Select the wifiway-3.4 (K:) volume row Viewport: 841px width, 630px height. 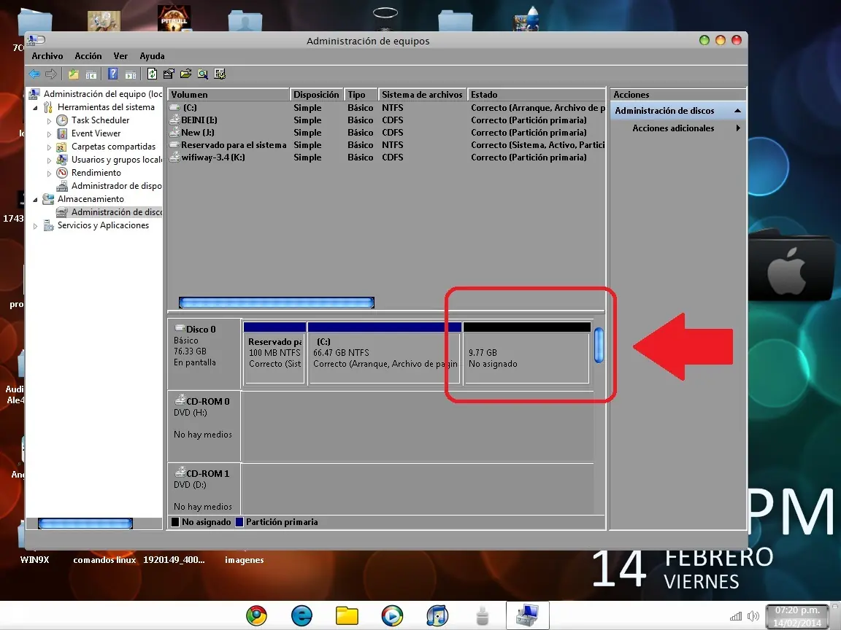387,157
